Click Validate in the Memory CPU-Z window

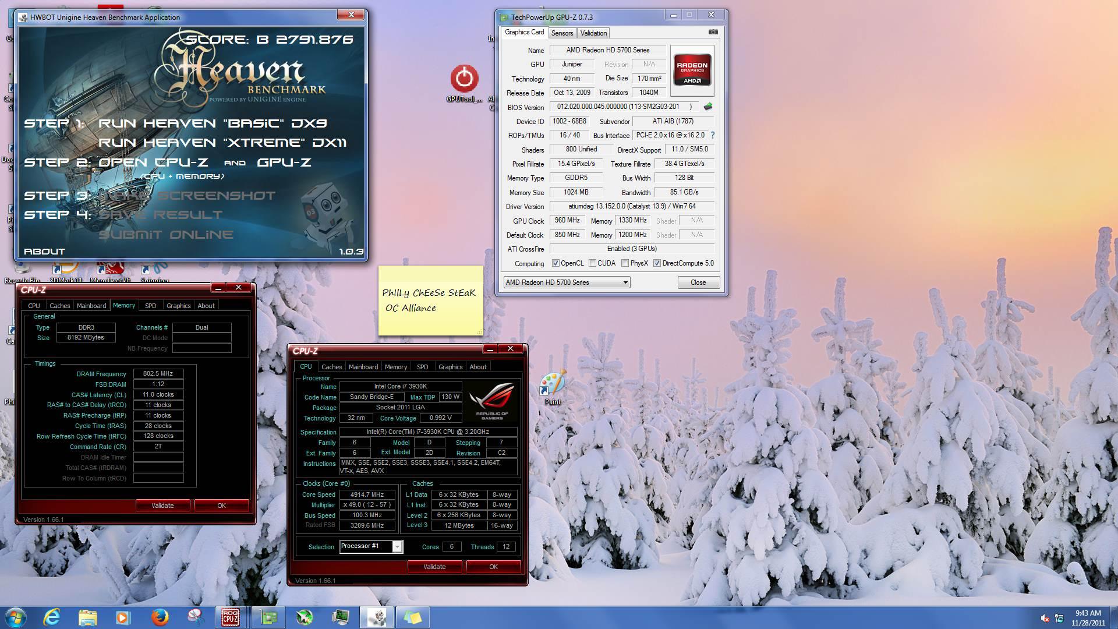(x=162, y=506)
